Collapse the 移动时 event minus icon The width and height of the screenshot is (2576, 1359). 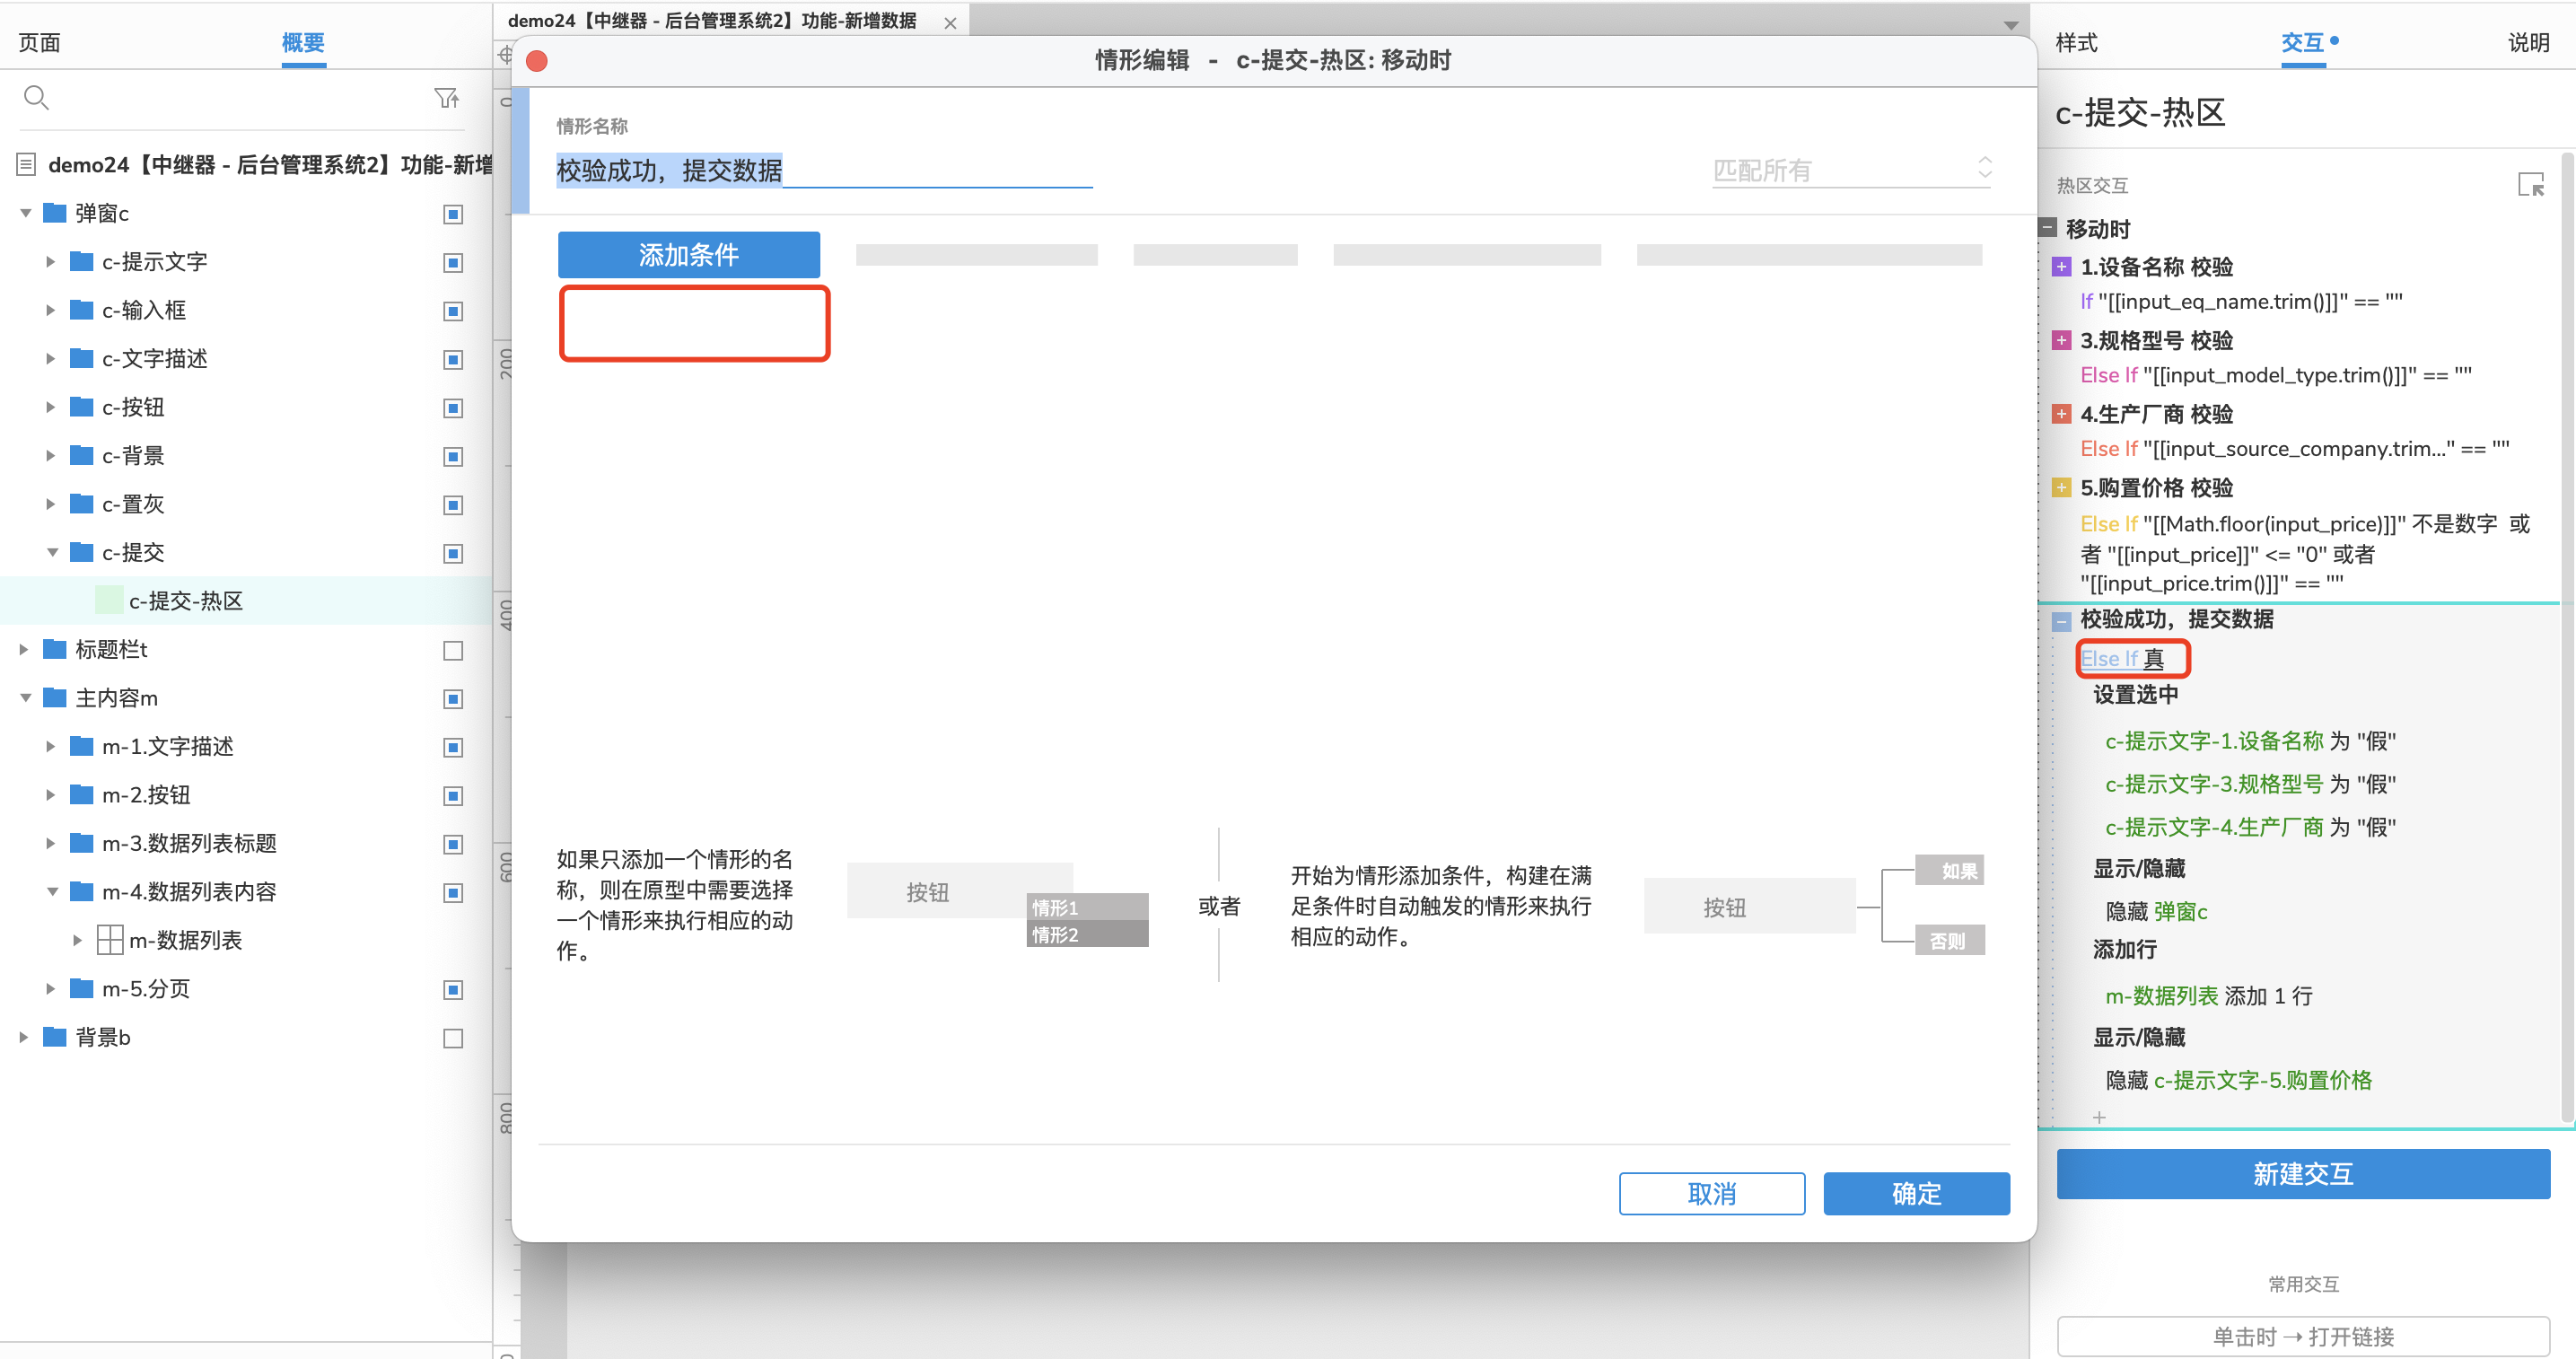pyautogui.click(x=2047, y=228)
